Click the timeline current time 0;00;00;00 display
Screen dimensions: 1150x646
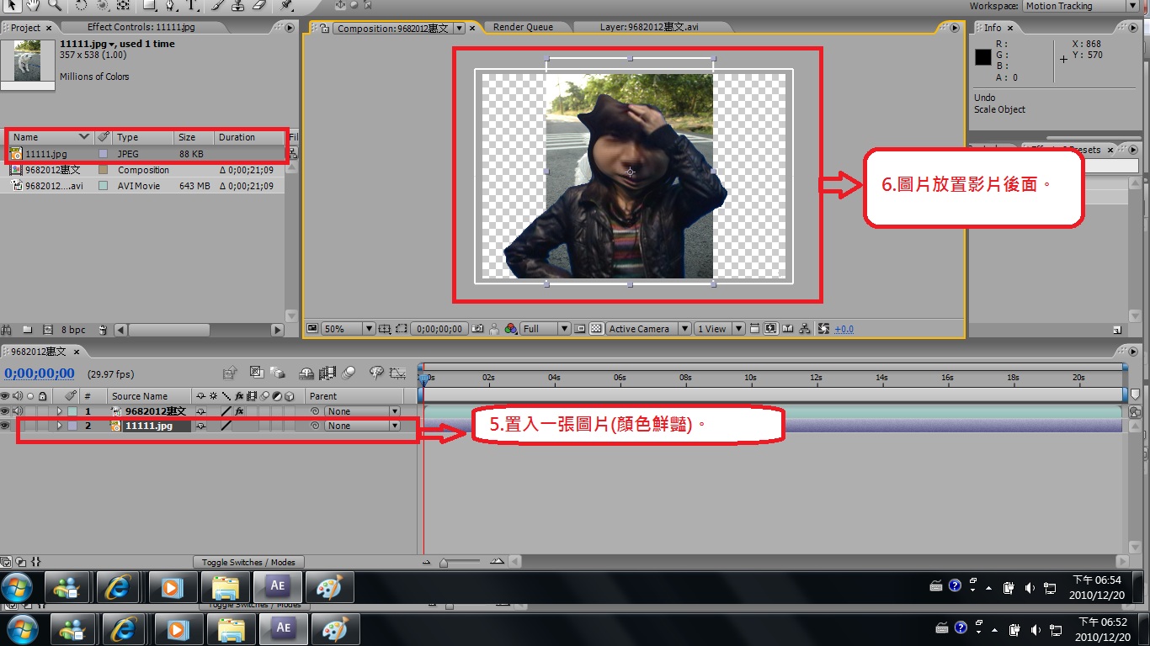[39, 373]
